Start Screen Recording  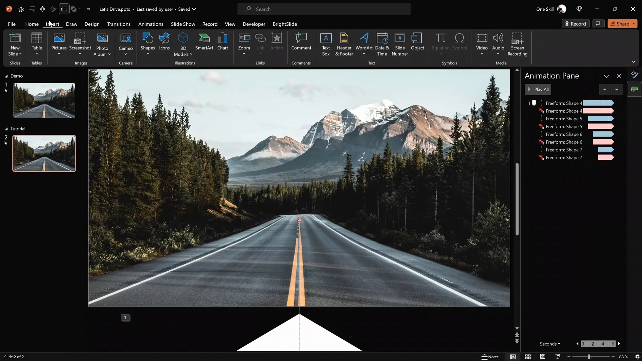[517, 44]
